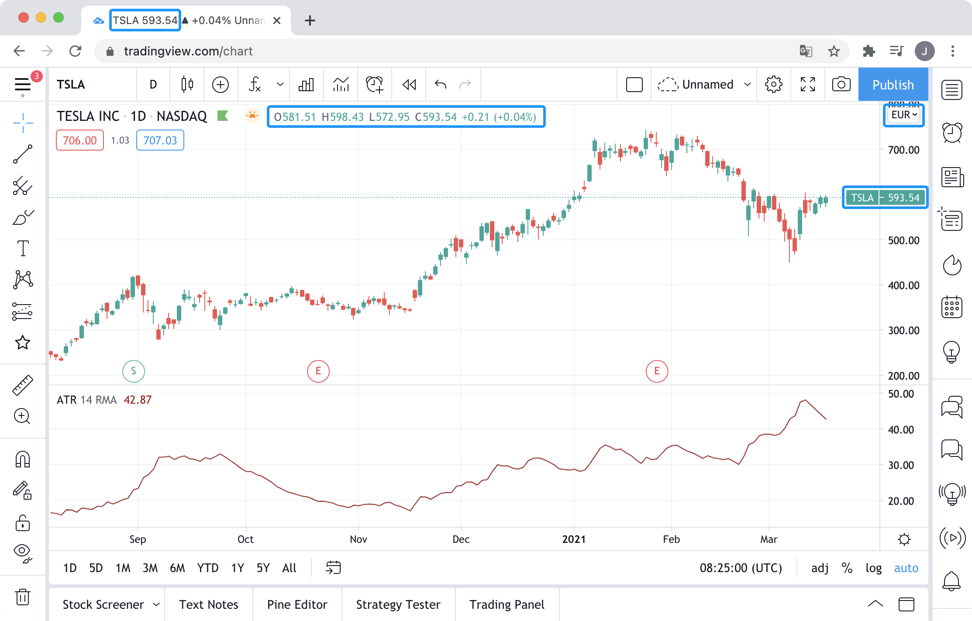This screenshot has height=621, width=972.
Task: Toggle adj adjusted data
Action: 820,568
